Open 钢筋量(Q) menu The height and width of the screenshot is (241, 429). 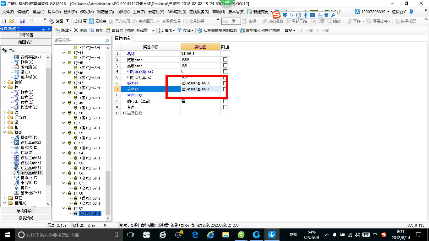pyautogui.click(x=106, y=12)
